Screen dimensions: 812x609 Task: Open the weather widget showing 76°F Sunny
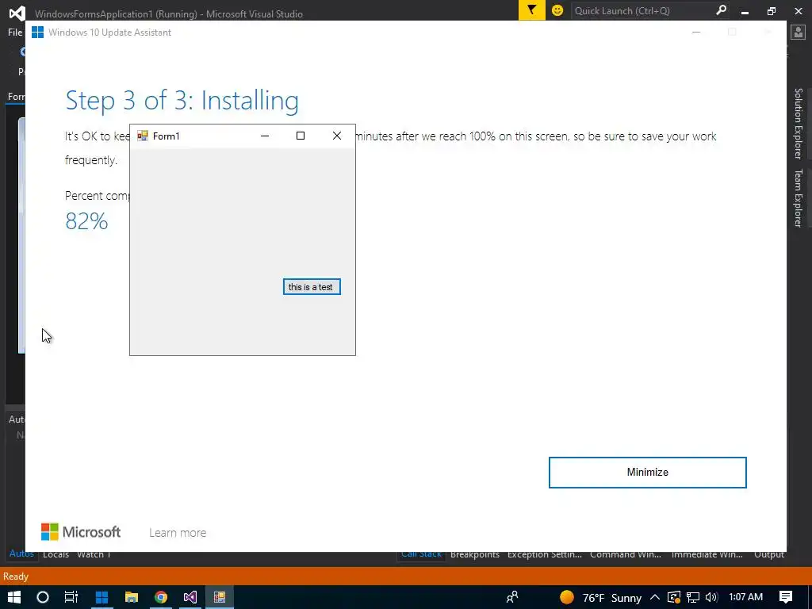600,598
